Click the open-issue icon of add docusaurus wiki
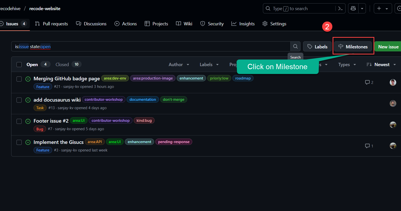401x211 pixels. (28, 100)
